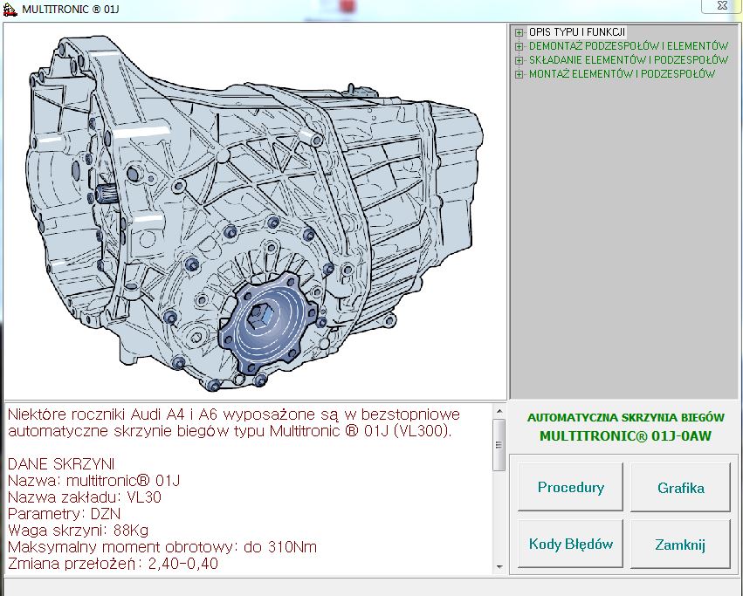Click the 'MULTITRONIC® 01J-0AW' label
Screen dimensions: 743x596
tap(625, 435)
